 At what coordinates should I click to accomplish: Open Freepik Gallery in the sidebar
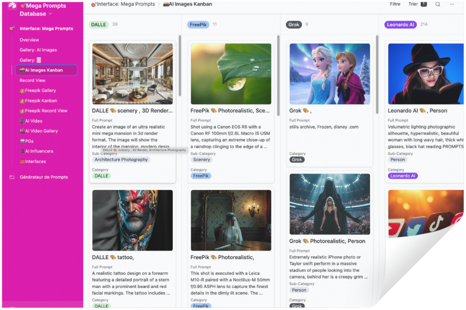click(x=38, y=91)
